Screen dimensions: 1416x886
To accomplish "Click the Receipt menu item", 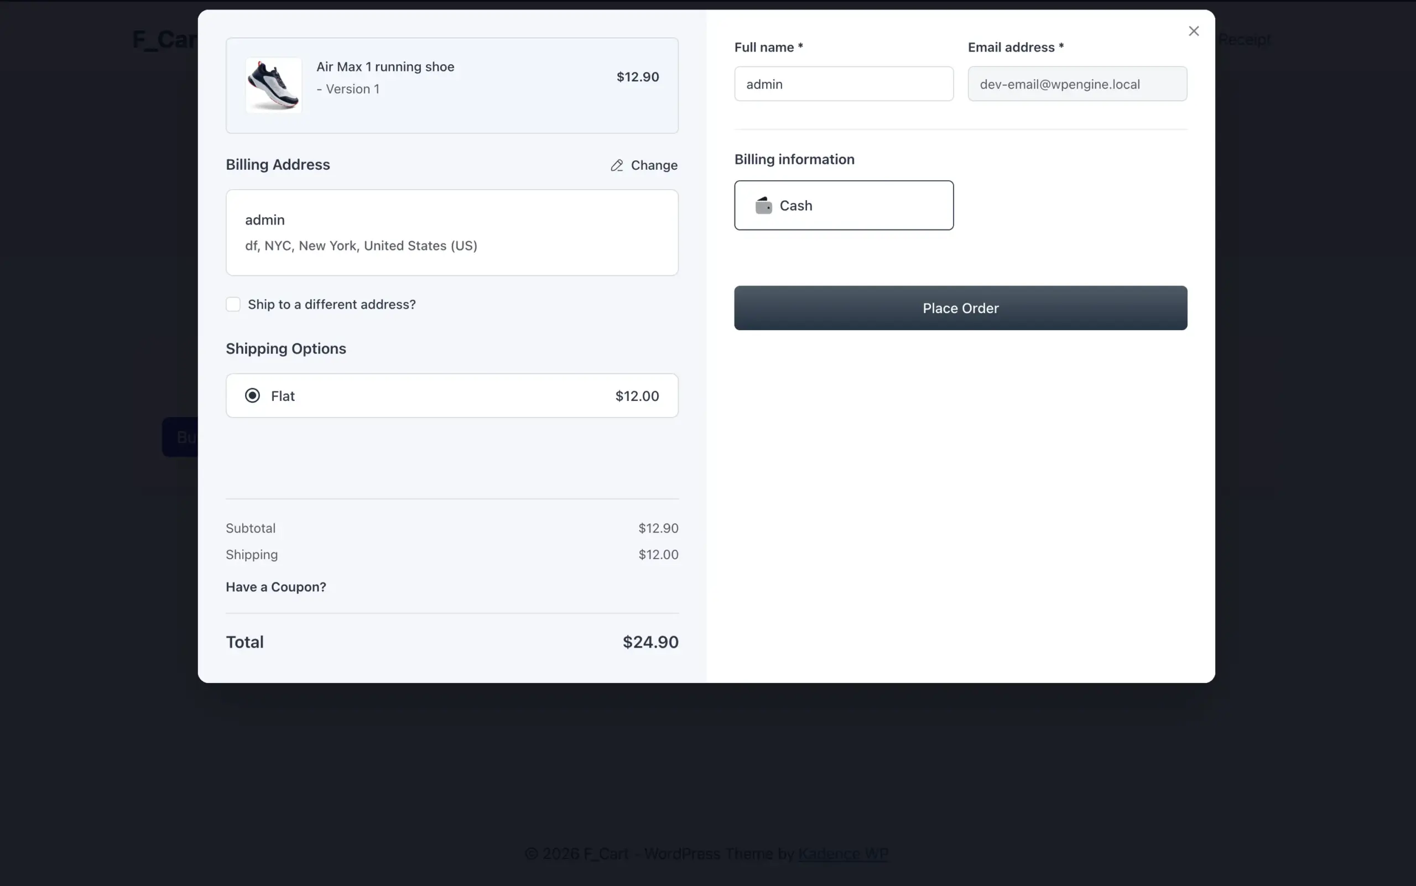I will coord(1243,39).
